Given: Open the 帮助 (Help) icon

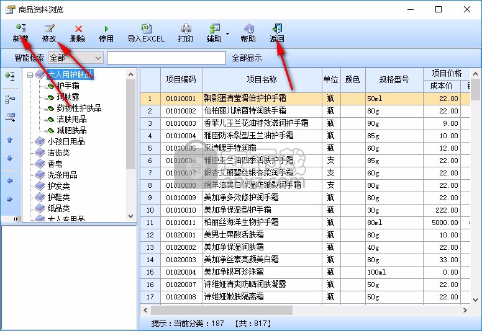Looking at the screenshot, I should [248, 29].
